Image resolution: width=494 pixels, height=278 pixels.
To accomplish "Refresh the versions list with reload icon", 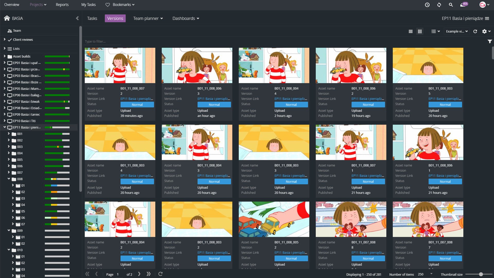I will point(475,31).
